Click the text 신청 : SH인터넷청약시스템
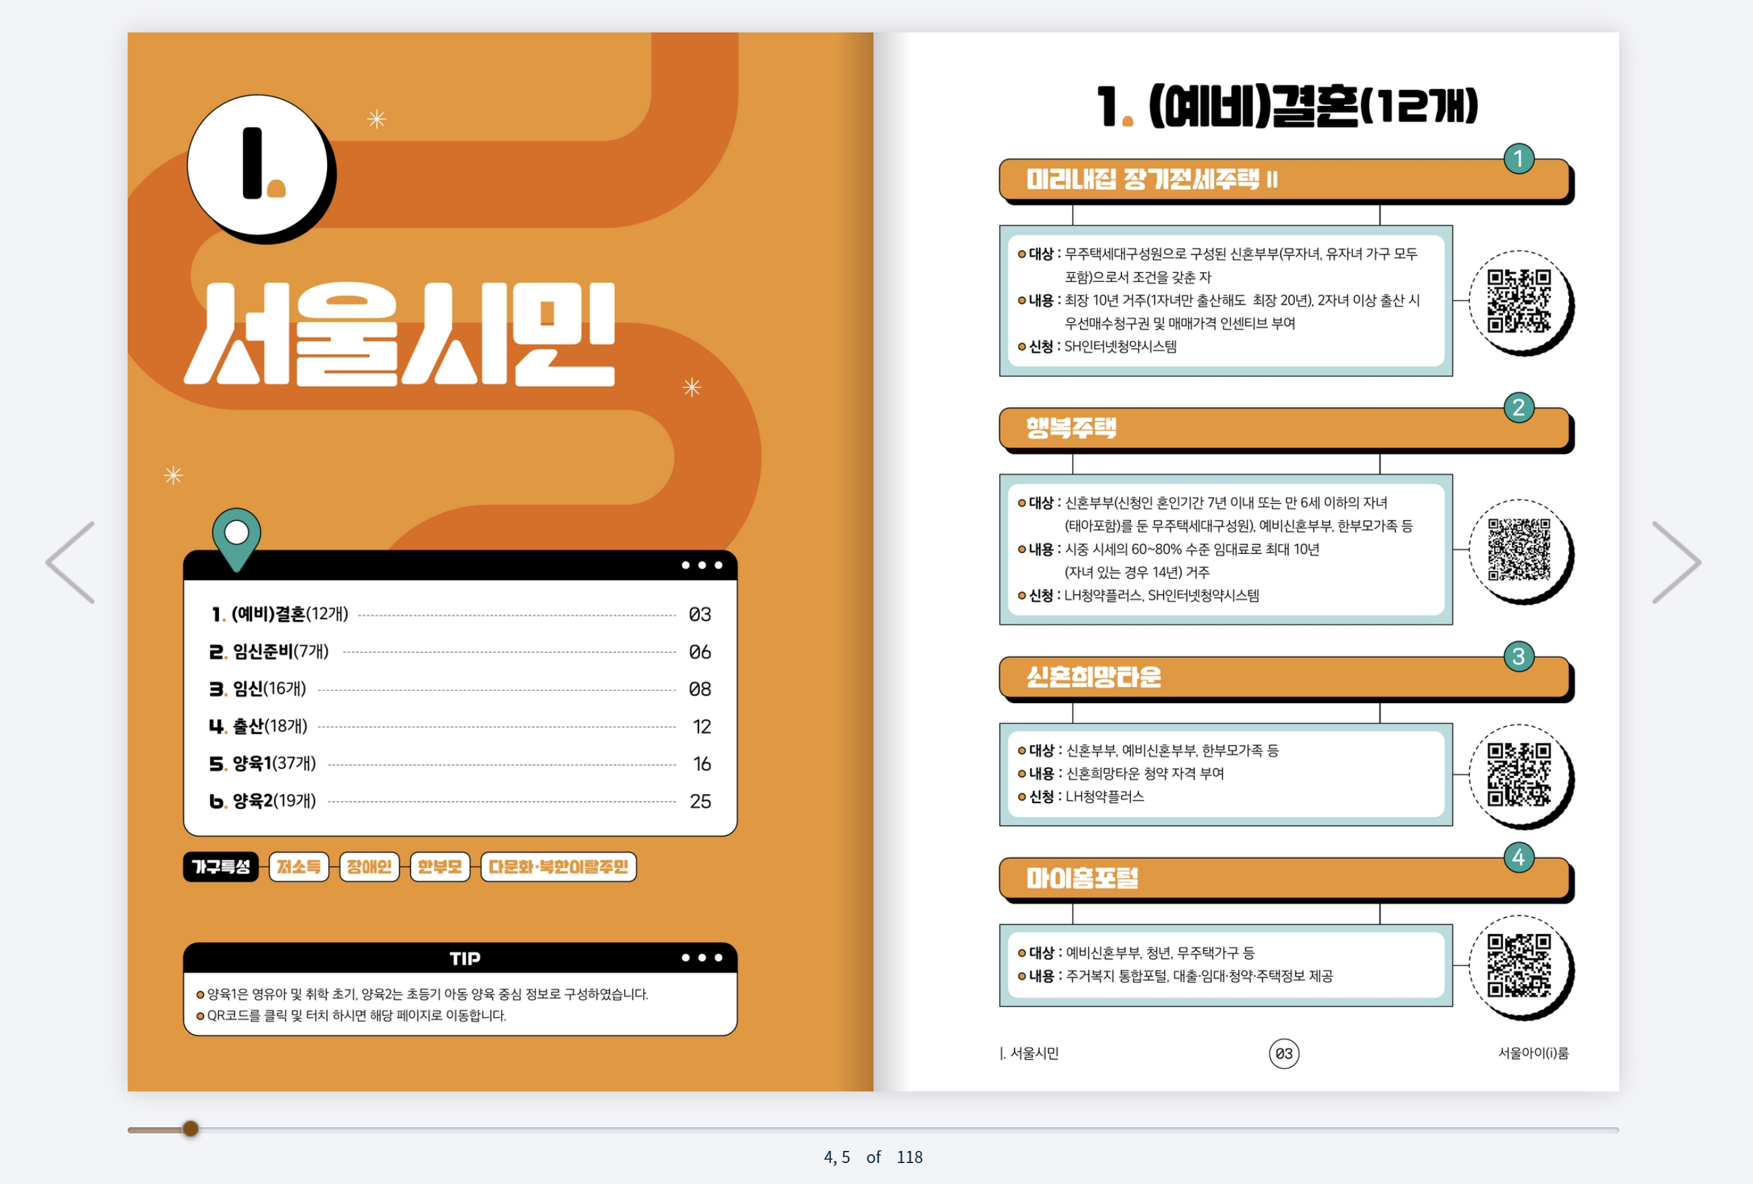1753x1184 pixels. [1098, 346]
